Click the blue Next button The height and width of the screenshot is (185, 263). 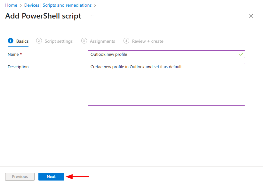coord(51,177)
